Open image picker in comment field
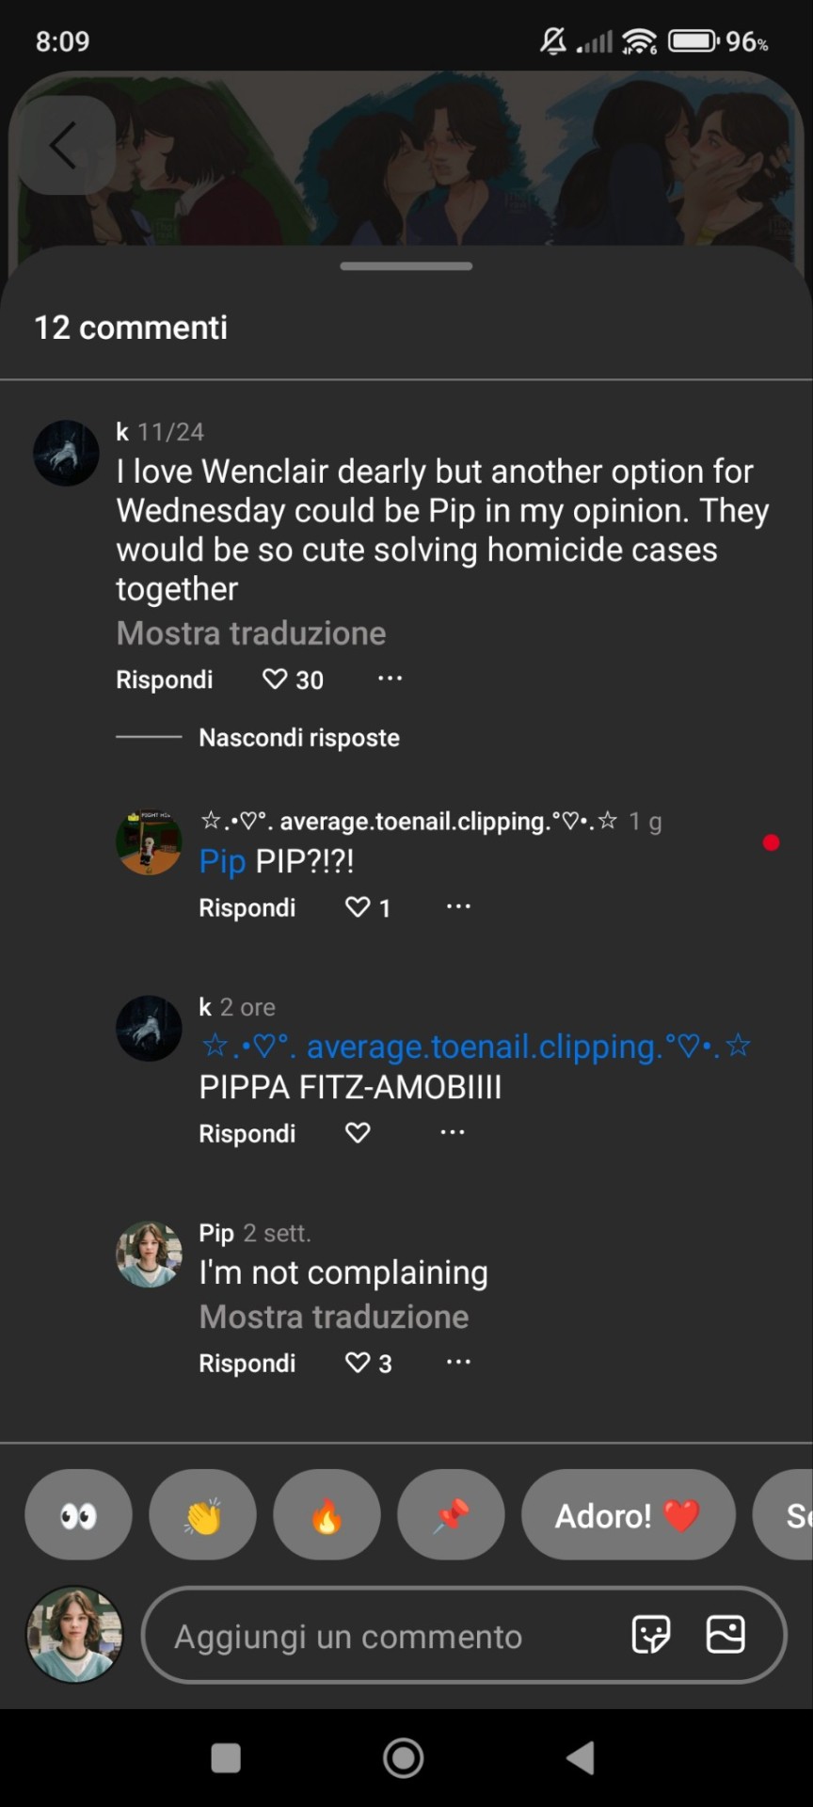The width and height of the screenshot is (813, 1807). (x=725, y=1635)
